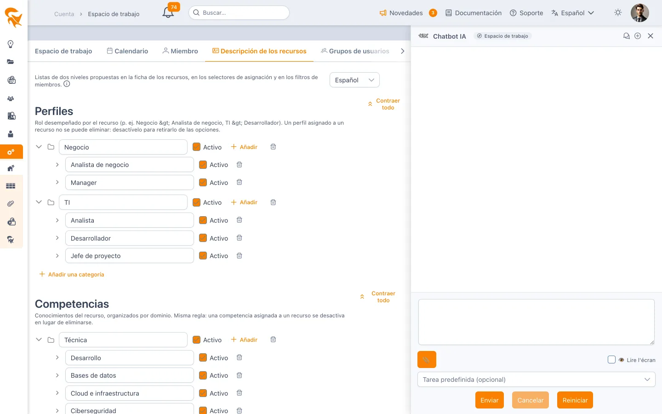The image size is (662, 414).
Task: Select the paperclip icon in the left sidebar
Action: [x=11, y=203]
